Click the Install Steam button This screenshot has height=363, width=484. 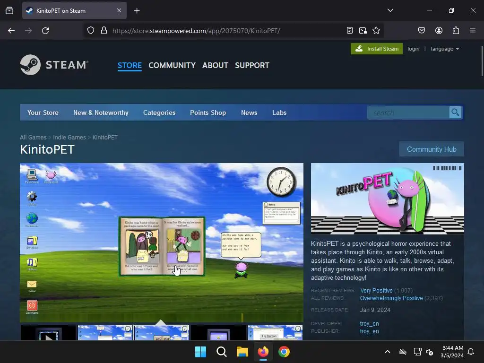coord(377,49)
